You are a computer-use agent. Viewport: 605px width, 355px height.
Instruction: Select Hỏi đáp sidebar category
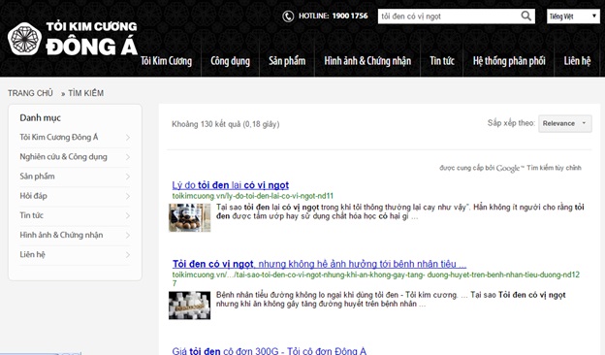click(x=33, y=196)
